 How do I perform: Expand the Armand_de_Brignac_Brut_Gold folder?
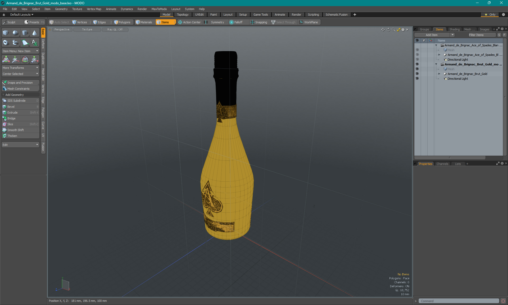pyautogui.click(x=439, y=74)
